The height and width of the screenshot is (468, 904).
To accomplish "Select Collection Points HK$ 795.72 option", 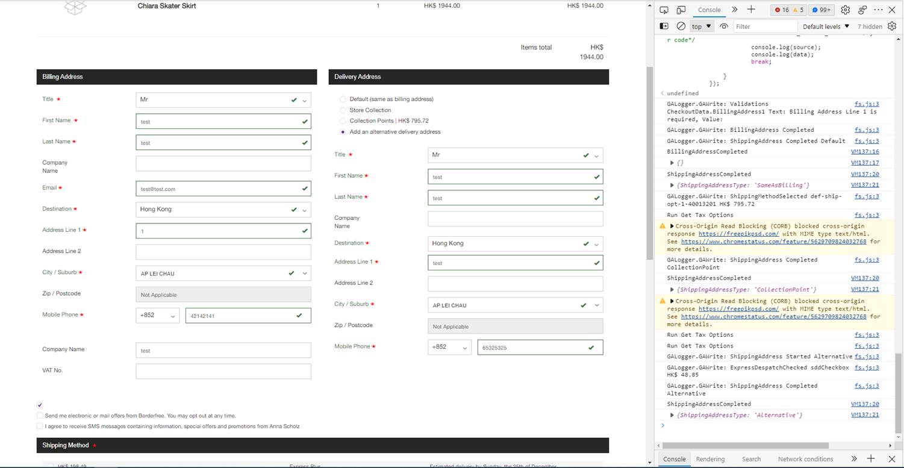I will click(x=343, y=121).
